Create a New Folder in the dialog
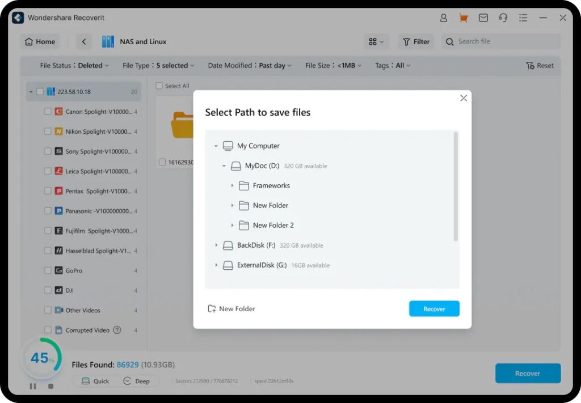This screenshot has height=403, width=581. [x=231, y=309]
